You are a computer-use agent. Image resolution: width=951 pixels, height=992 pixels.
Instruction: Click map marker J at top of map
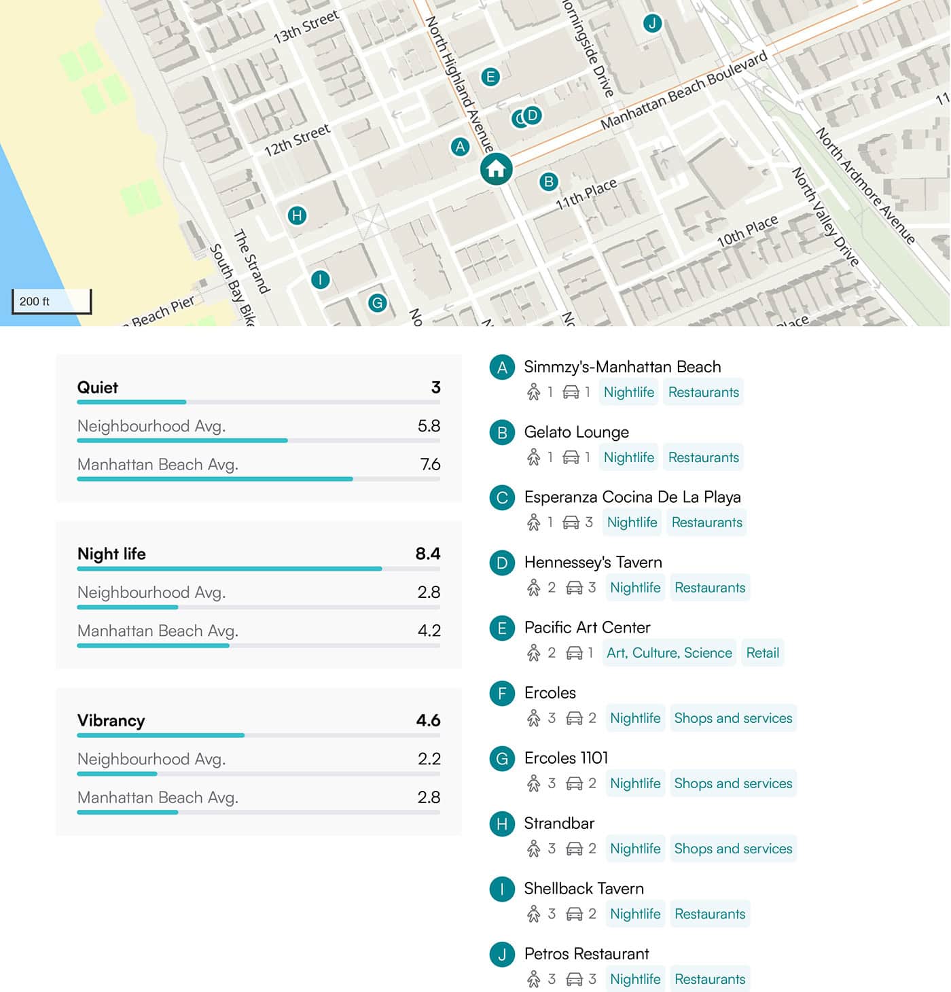[652, 24]
